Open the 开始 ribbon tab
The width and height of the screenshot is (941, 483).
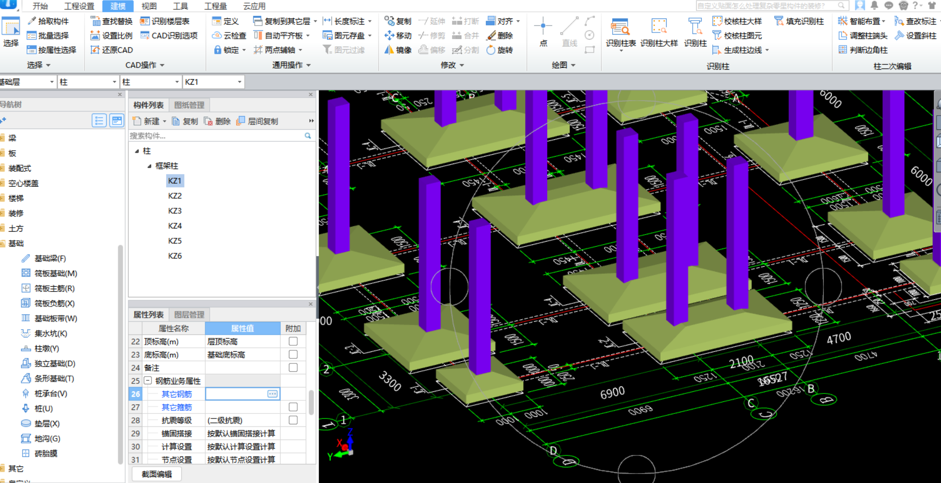coord(41,6)
